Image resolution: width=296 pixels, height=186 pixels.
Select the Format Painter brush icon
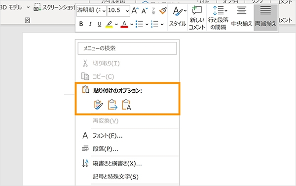(x=163, y=11)
